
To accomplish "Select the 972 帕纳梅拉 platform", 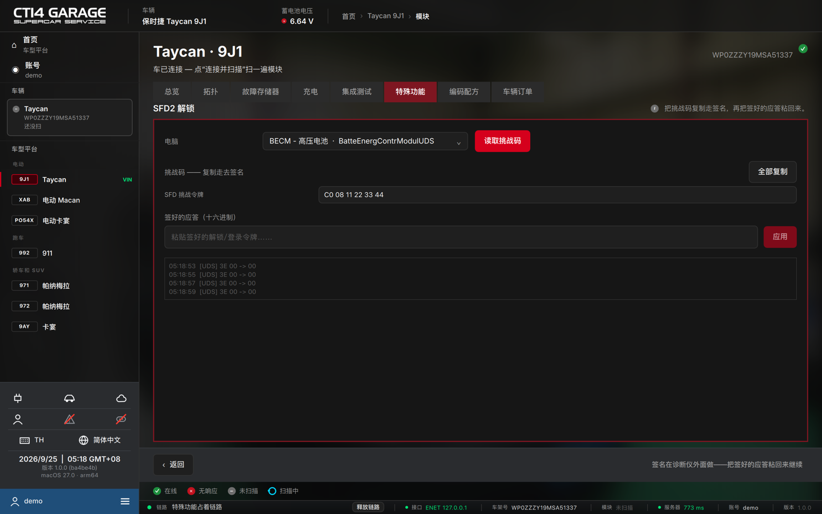I will coord(69,306).
